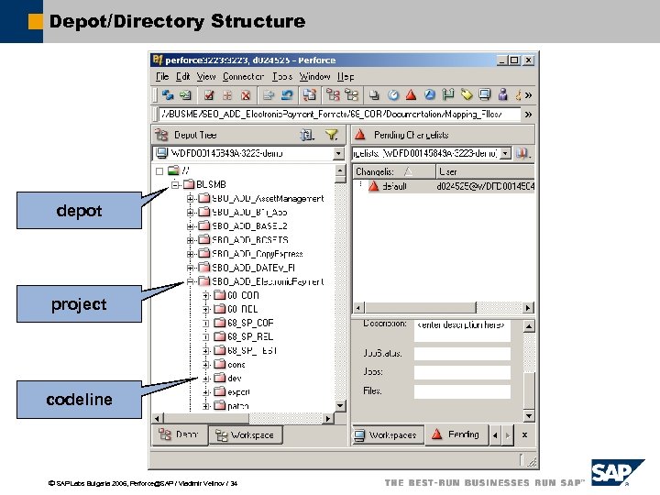Open the Users person icon
The image size is (660, 495).
tap(502, 95)
